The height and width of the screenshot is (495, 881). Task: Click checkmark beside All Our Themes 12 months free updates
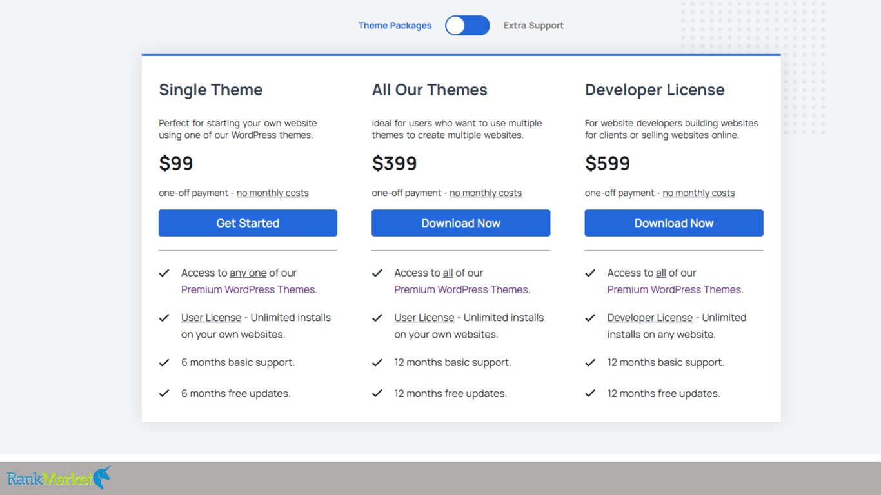click(x=377, y=393)
